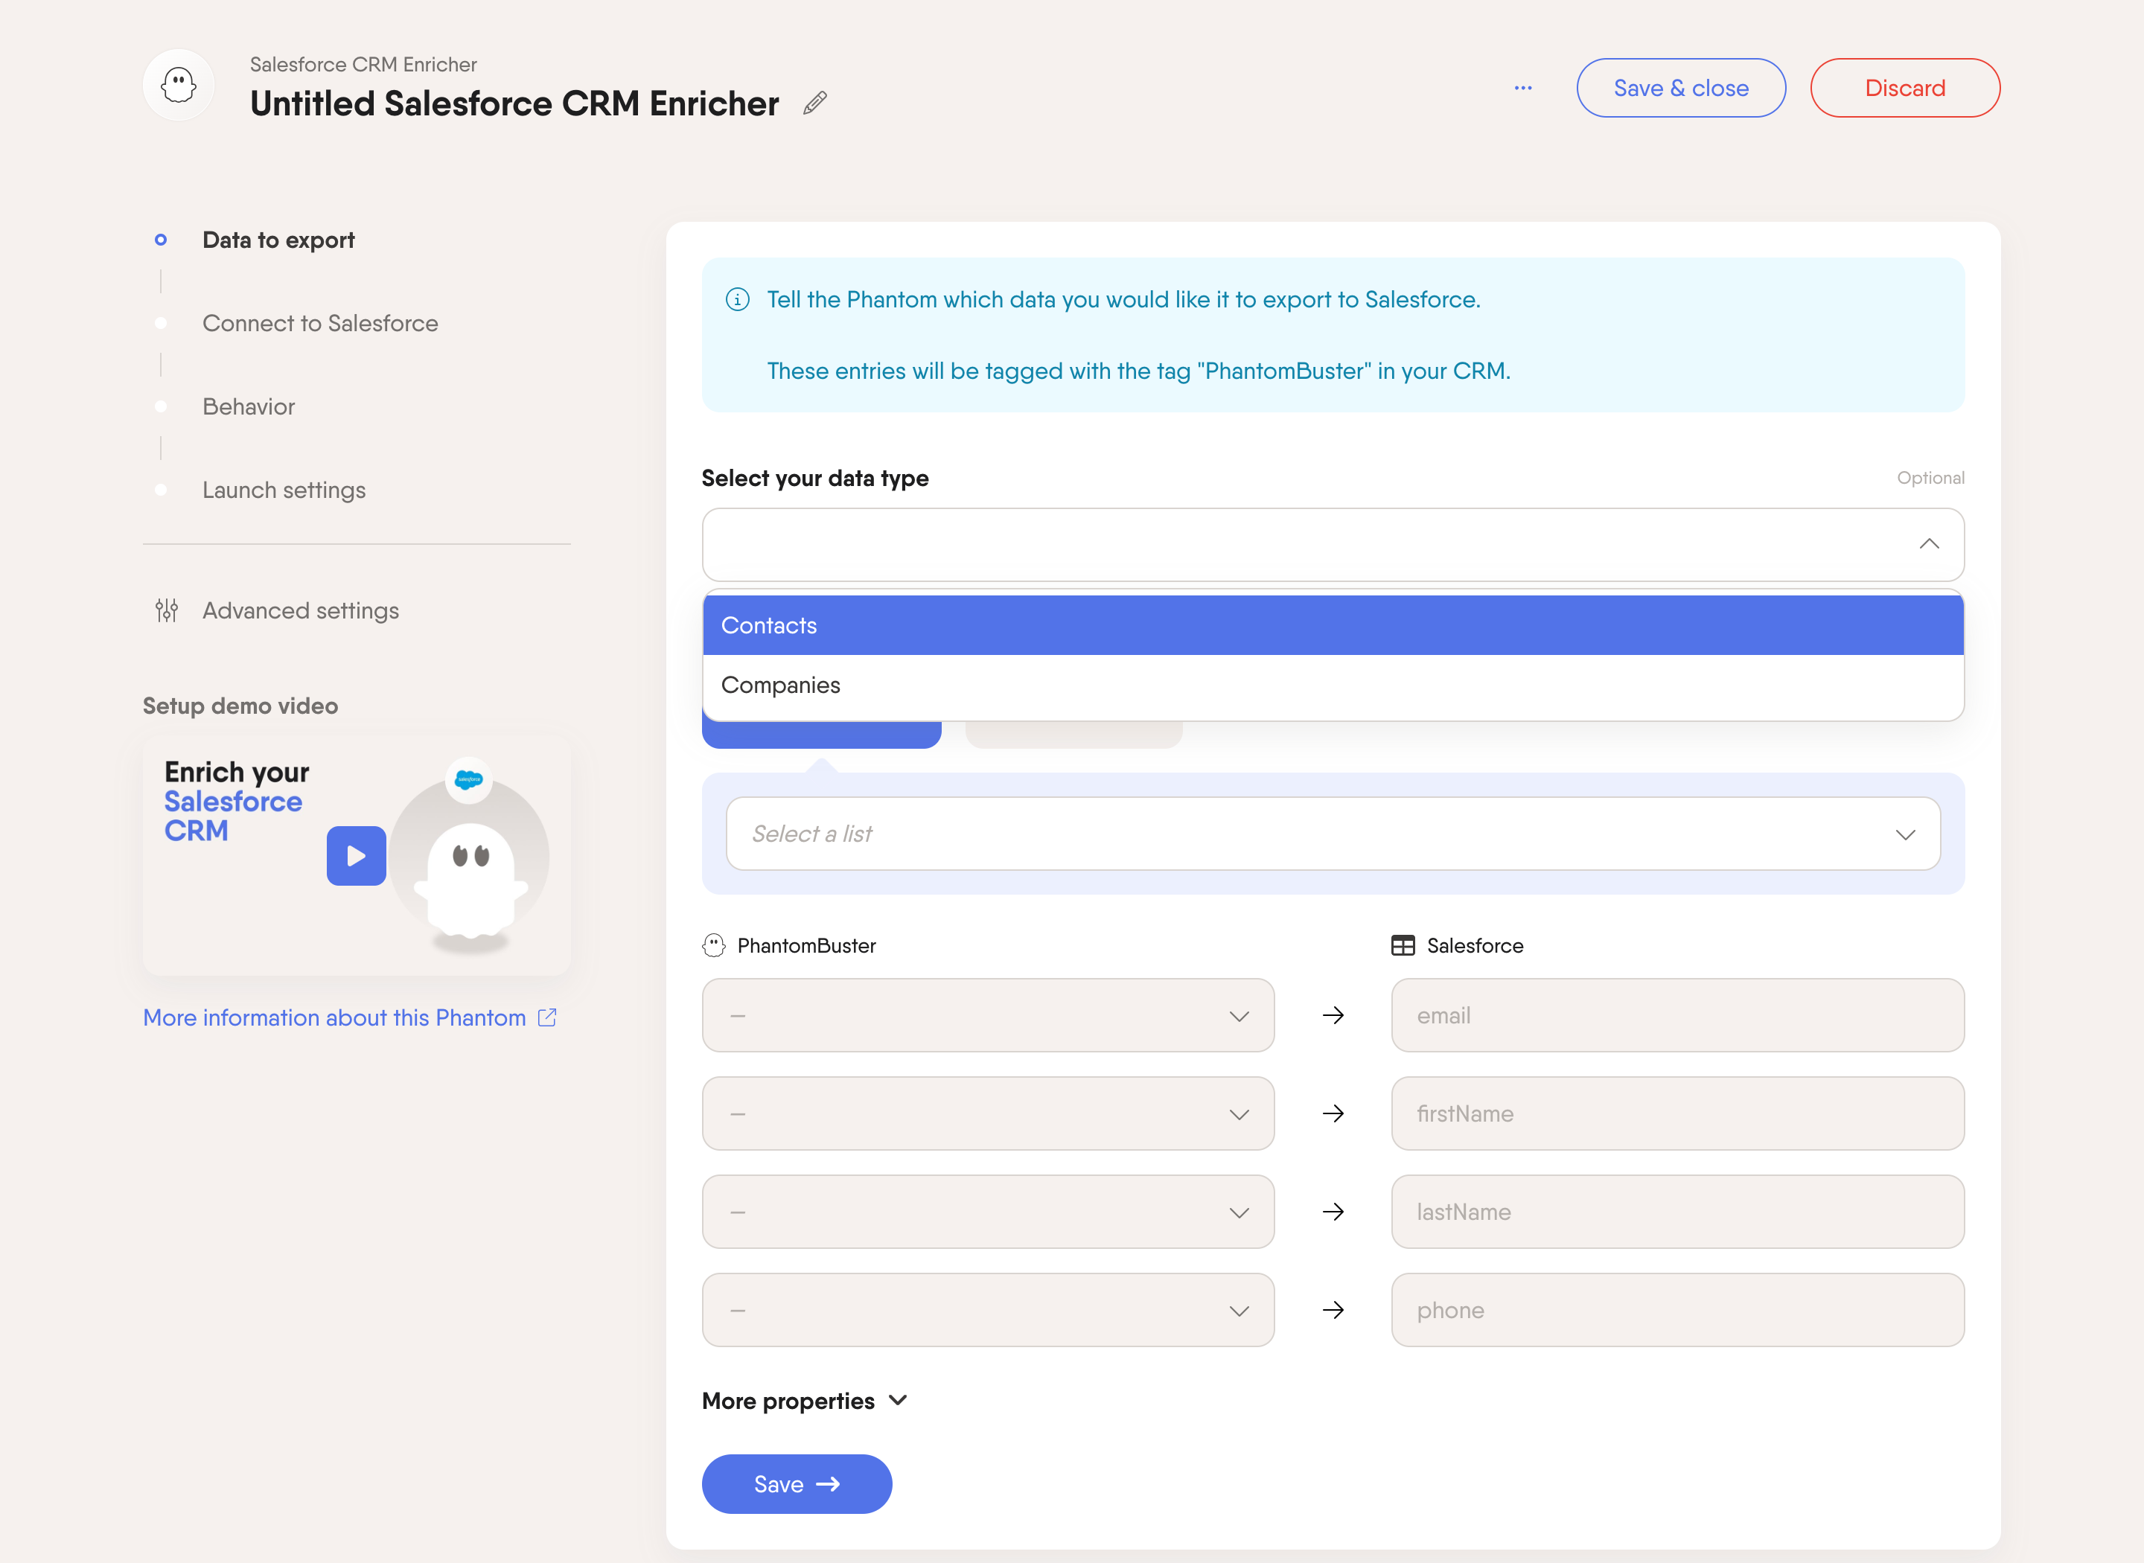2144x1563 pixels.
Task: Open the PhantomBuster dropdown mapped to lastName
Action: (988, 1212)
